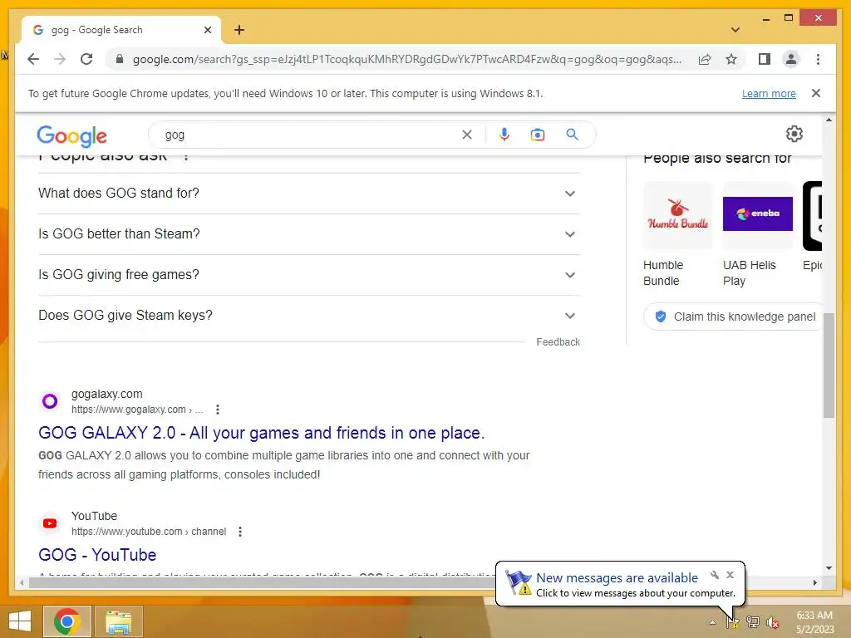Click the forward navigation arrow
851x638 pixels.
(x=60, y=59)
